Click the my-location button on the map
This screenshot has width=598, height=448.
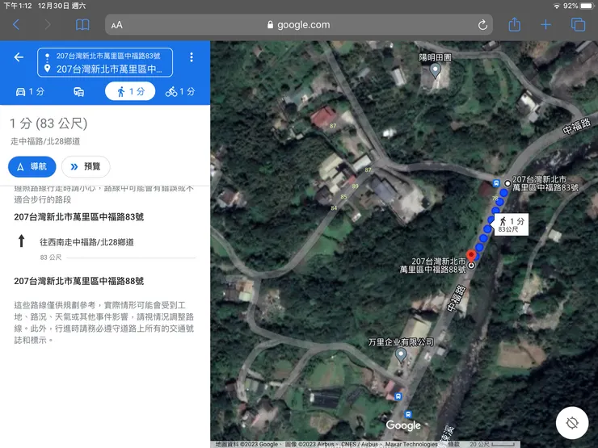click(571, 423)
